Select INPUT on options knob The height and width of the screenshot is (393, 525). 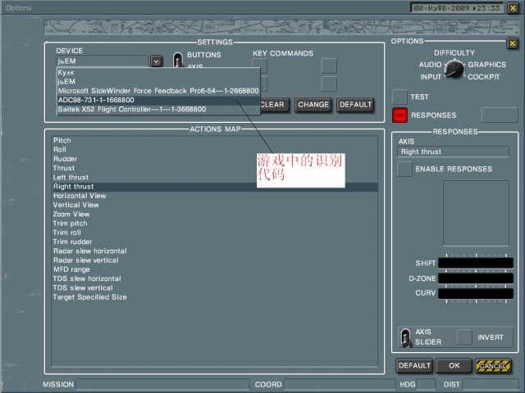tap(431, 77)
